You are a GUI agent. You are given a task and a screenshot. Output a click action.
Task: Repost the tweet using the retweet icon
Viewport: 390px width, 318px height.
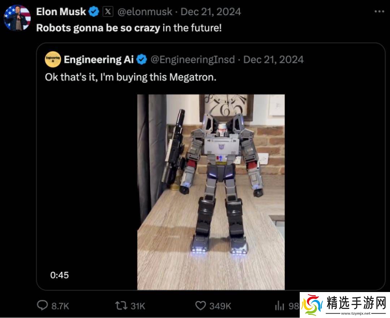(121, 306)
